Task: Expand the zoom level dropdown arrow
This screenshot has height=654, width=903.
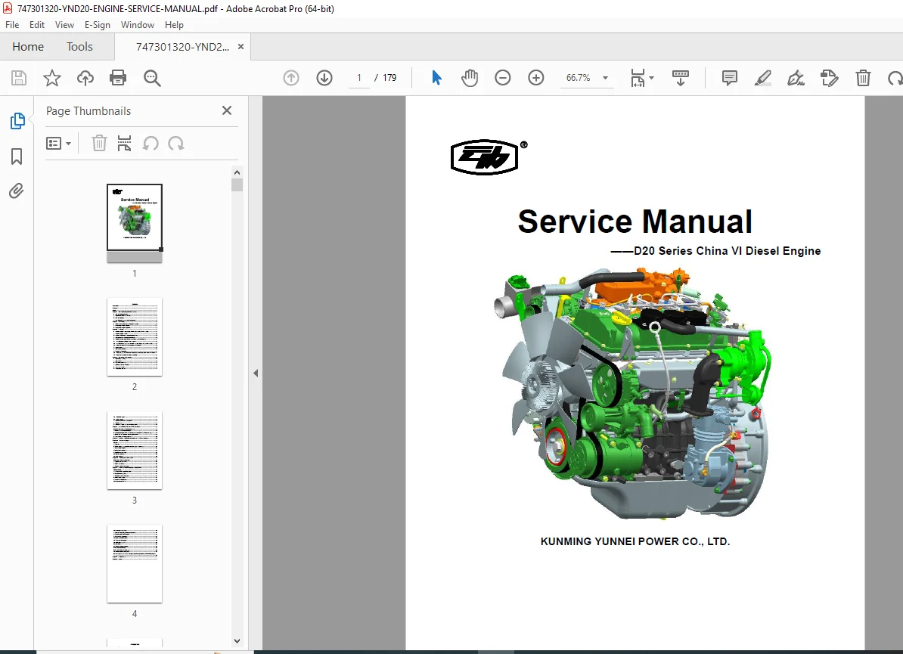Action: click(605, 78)
